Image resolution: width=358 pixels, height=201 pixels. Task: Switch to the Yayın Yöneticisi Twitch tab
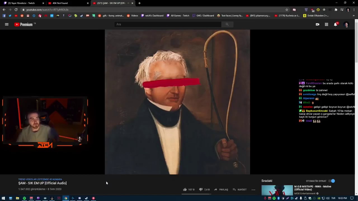(x=23, y=3)
